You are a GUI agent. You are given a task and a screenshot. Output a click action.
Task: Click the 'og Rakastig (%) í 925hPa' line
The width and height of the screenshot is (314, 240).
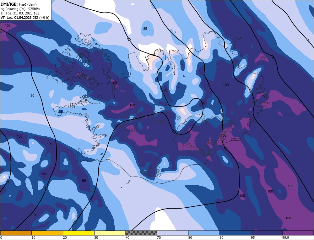(x=20, y=8)
